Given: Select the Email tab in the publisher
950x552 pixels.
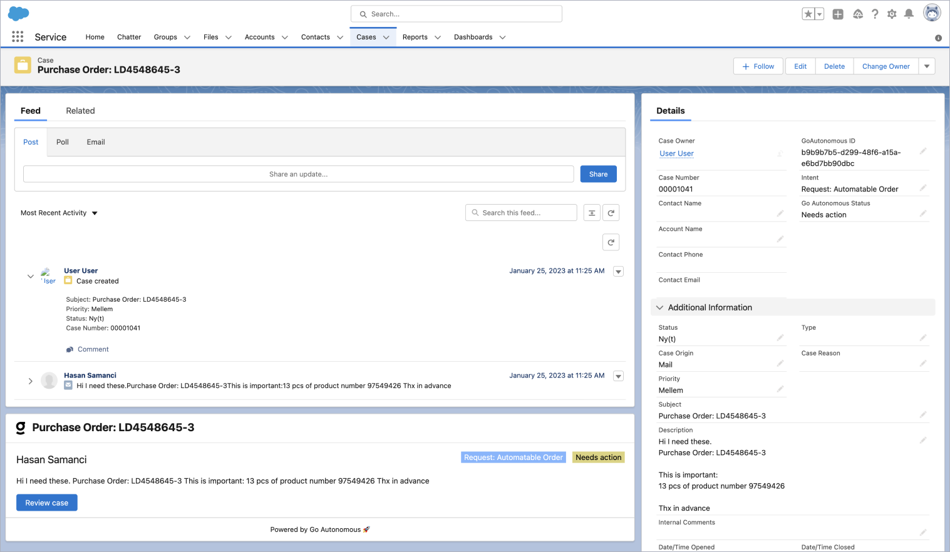Looking at the screenshot, I should coord(96,142).
